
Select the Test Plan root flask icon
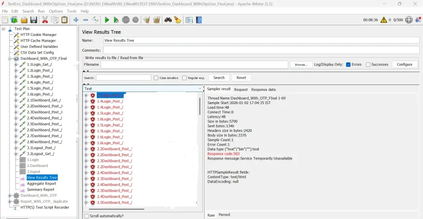(x=10, y=29)
